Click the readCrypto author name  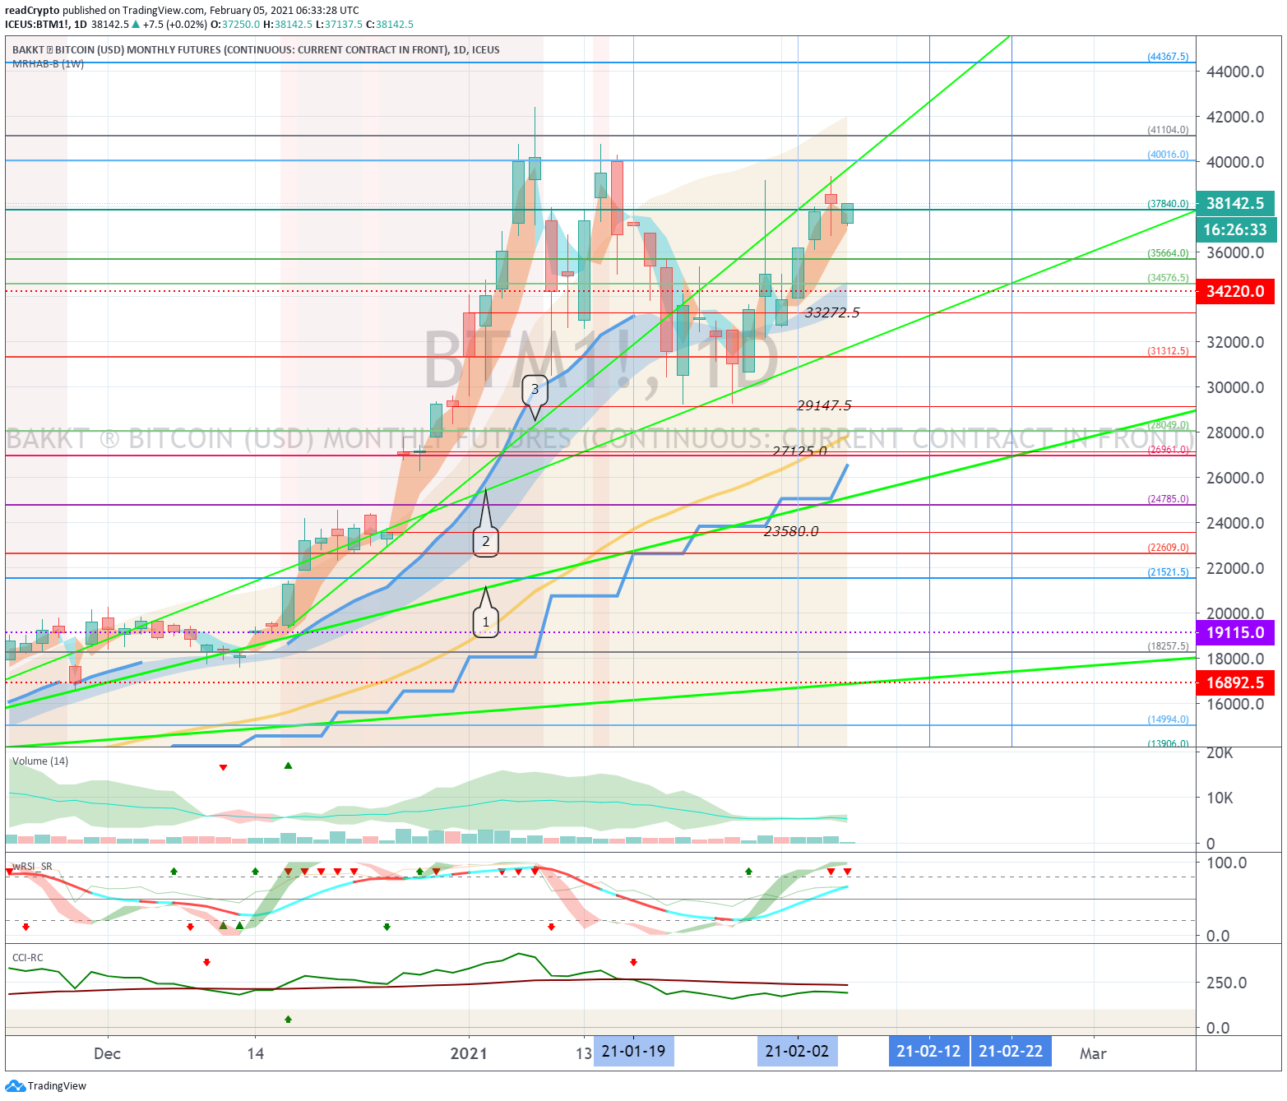(32, 11)
